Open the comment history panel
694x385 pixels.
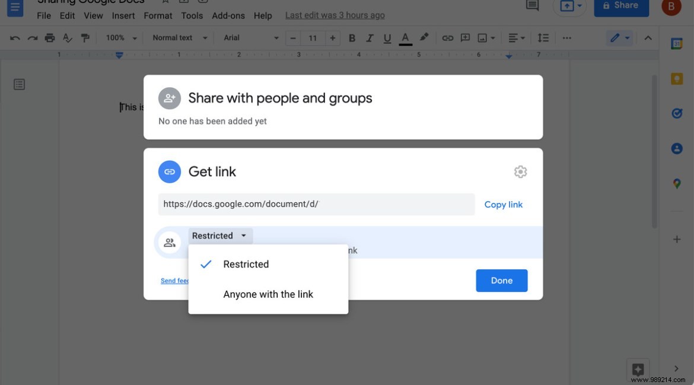pos(531,6)
